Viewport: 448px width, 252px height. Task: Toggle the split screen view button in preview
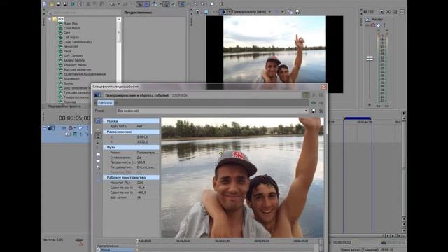(223, 12)
